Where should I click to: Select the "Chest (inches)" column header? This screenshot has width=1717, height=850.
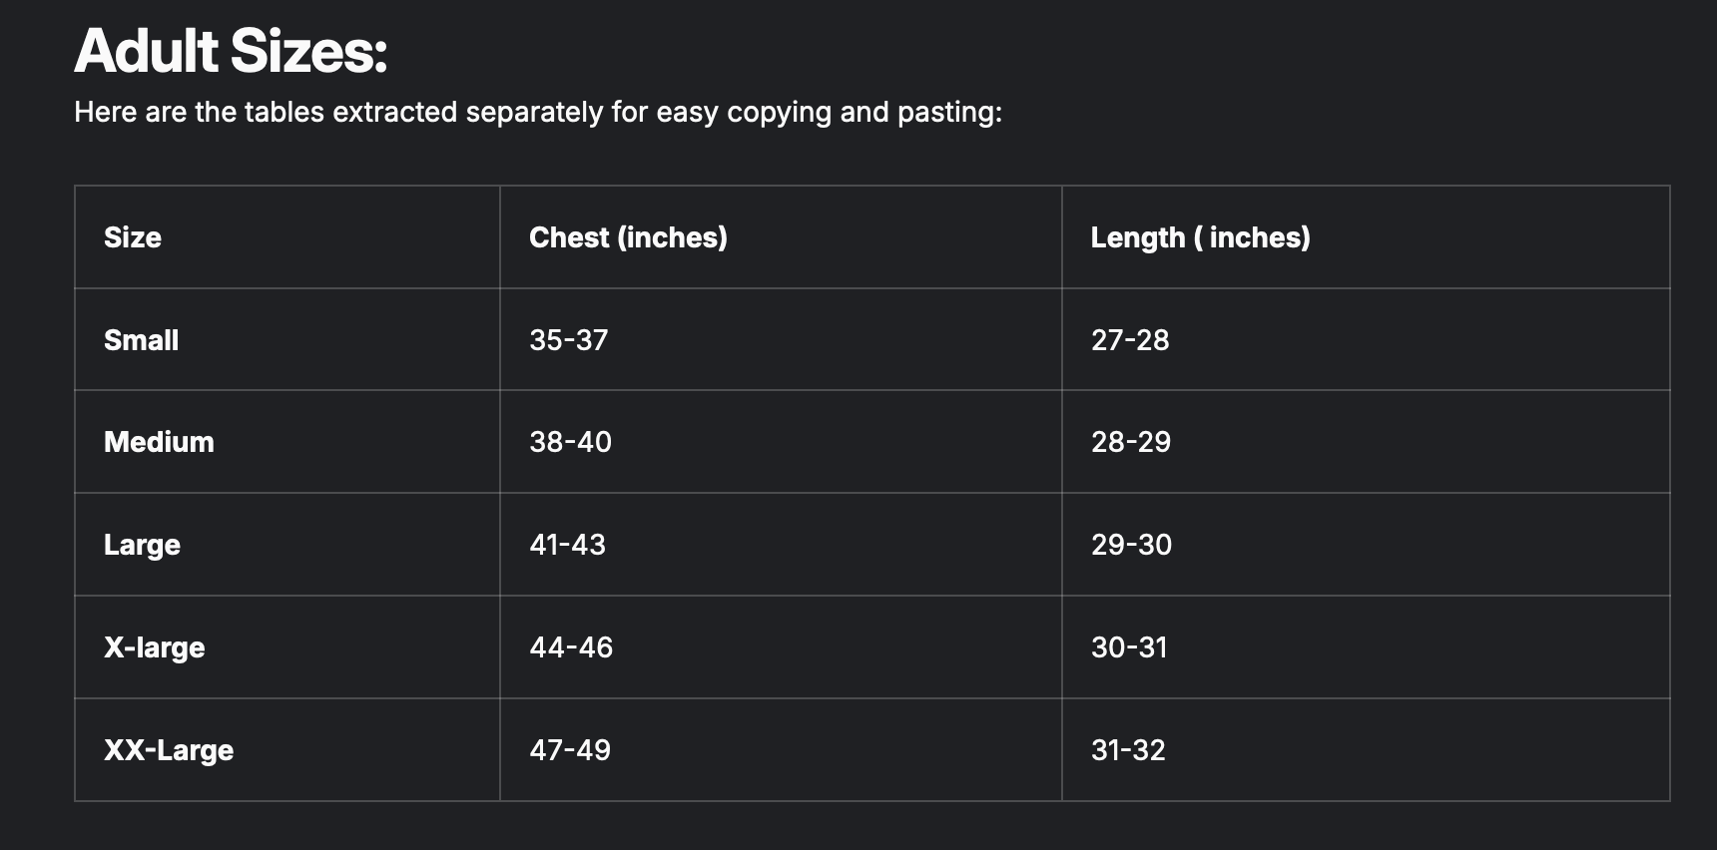[628, 237]
